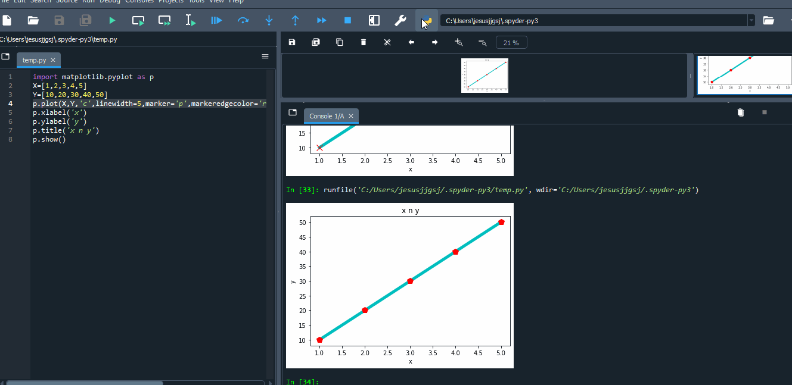This screenshot has width=792, height=385.
Task: Open Preferences via the wrench icon
Action: coord(400,20)
